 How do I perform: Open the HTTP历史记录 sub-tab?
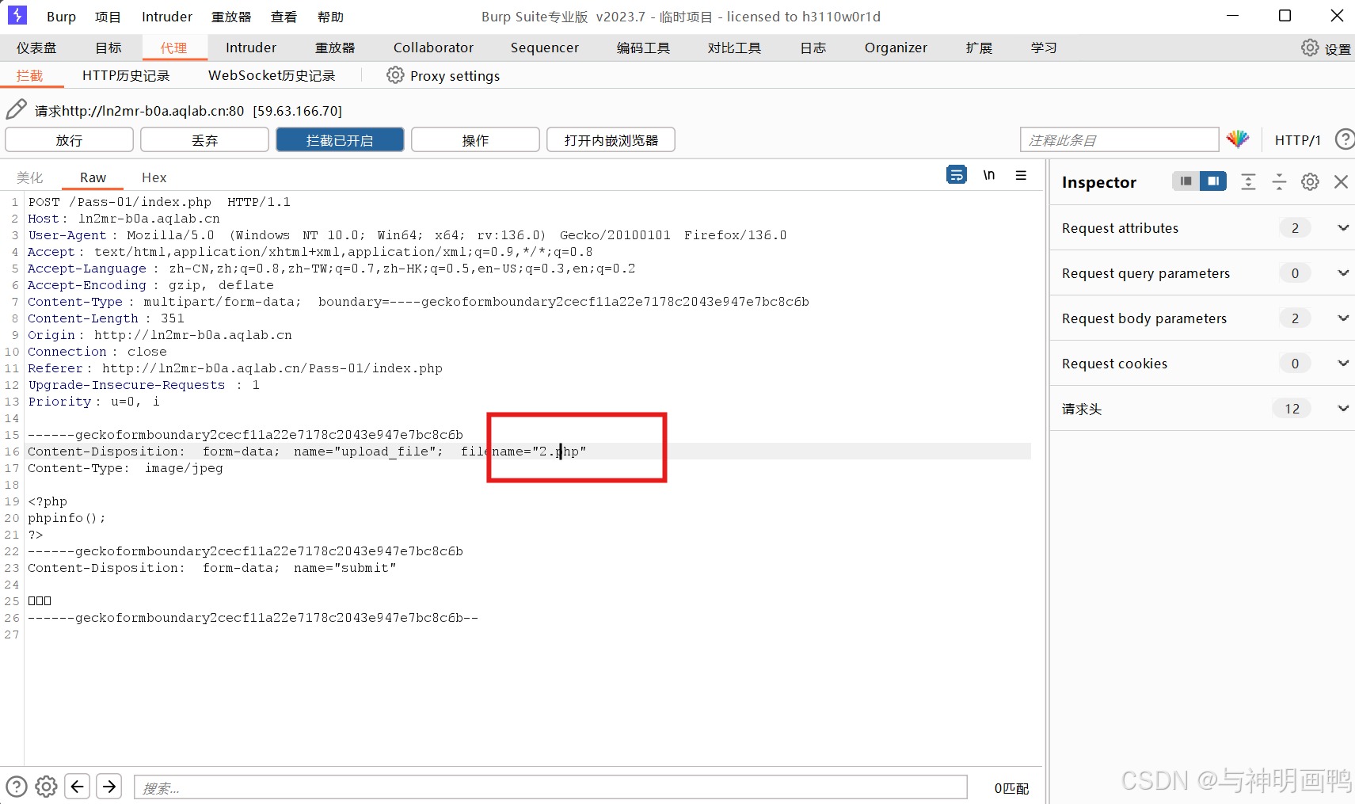click(126, 75)
